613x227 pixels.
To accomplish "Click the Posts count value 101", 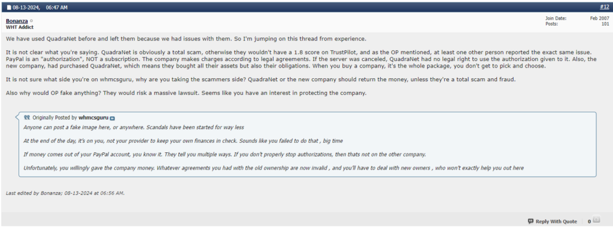I will pos(605,24).
